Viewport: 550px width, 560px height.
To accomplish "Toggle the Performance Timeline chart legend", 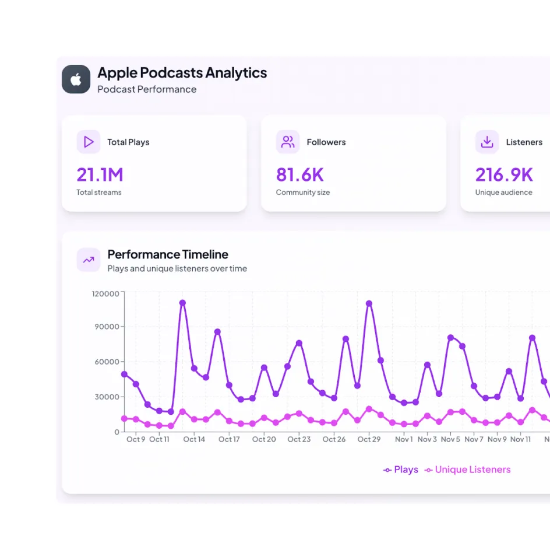I will coord(447,470).
